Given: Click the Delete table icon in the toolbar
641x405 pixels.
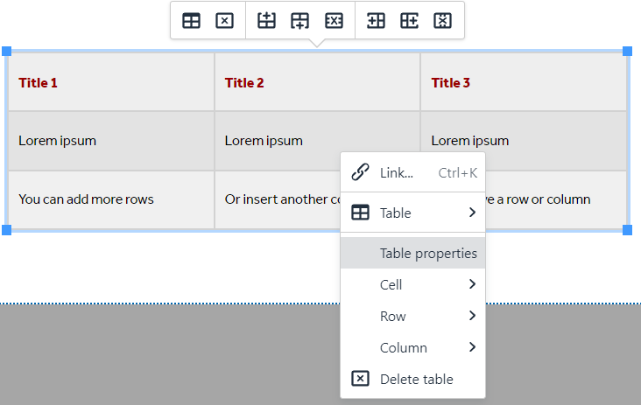Looking at the screenshot, I should pyautogui.click(x=224, y=21).
